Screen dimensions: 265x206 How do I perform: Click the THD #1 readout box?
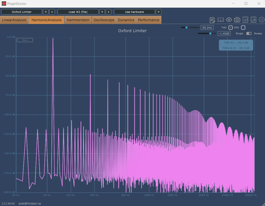pyautogui.click(x=236, y=45)
